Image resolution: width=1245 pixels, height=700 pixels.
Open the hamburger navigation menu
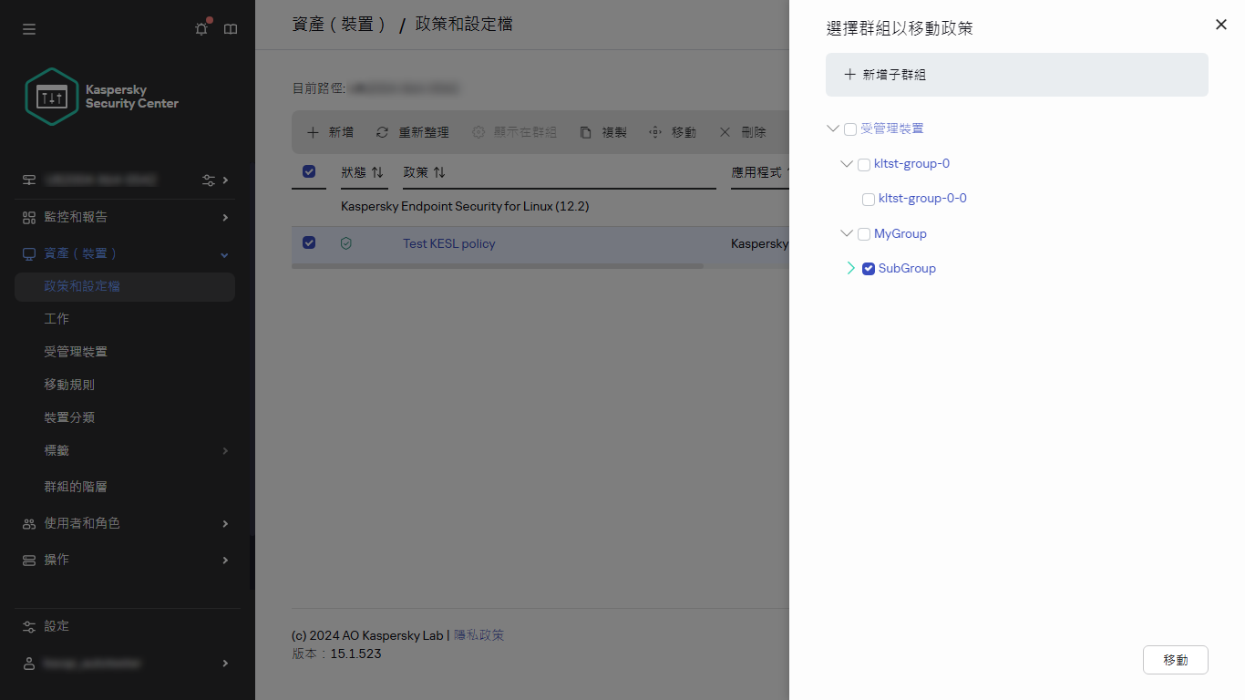(28, 28)
